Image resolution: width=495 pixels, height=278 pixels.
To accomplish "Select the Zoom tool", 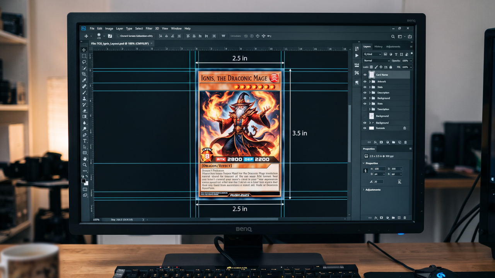I will click(84, 165).
